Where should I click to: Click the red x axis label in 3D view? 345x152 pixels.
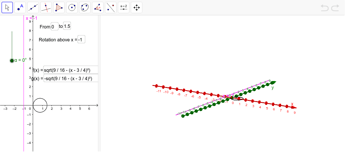pos(292,104)
